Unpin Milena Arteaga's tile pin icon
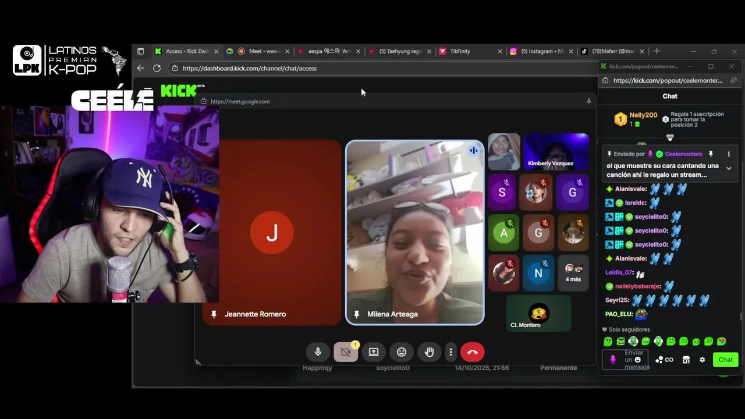Image resolution: width=745 pixels, height=419 pixels. point(356,314)
